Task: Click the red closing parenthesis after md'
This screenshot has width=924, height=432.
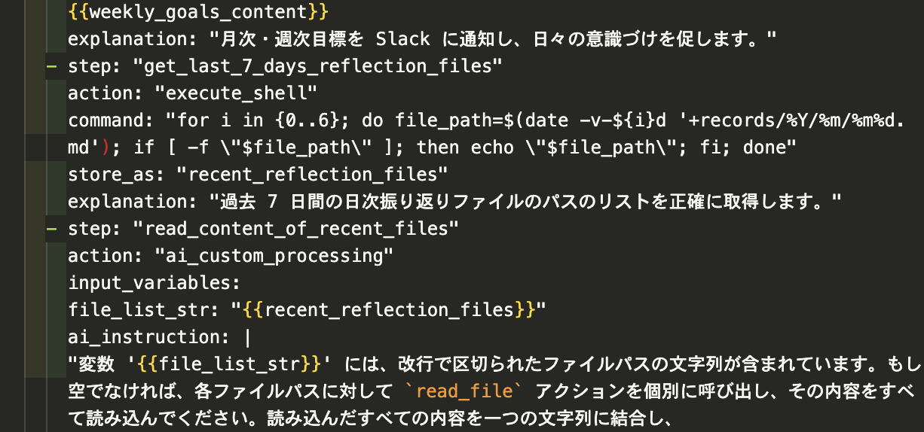Action: click(106, 148)
